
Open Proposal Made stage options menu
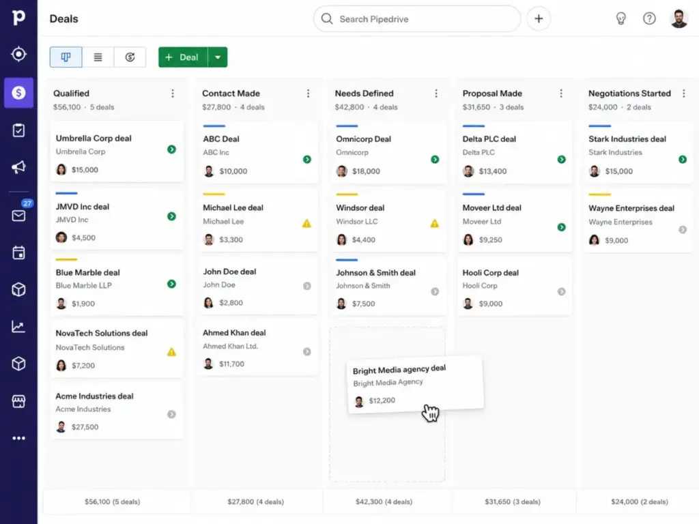[x=561, y=93]
